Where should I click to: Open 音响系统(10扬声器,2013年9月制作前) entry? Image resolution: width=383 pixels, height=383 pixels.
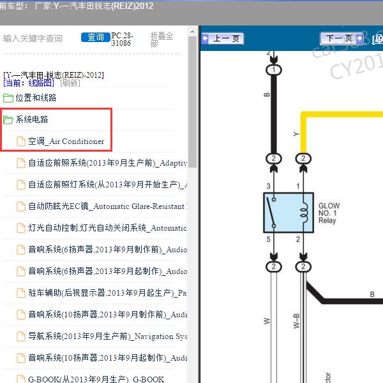tap(108, 314)
